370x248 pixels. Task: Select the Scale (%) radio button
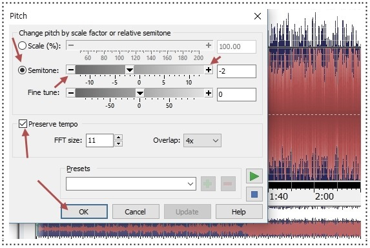click(x=22, y=46)
